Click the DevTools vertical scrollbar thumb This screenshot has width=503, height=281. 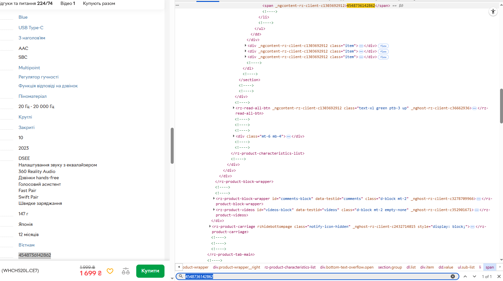pyautogui.click(x=501, y=106)
